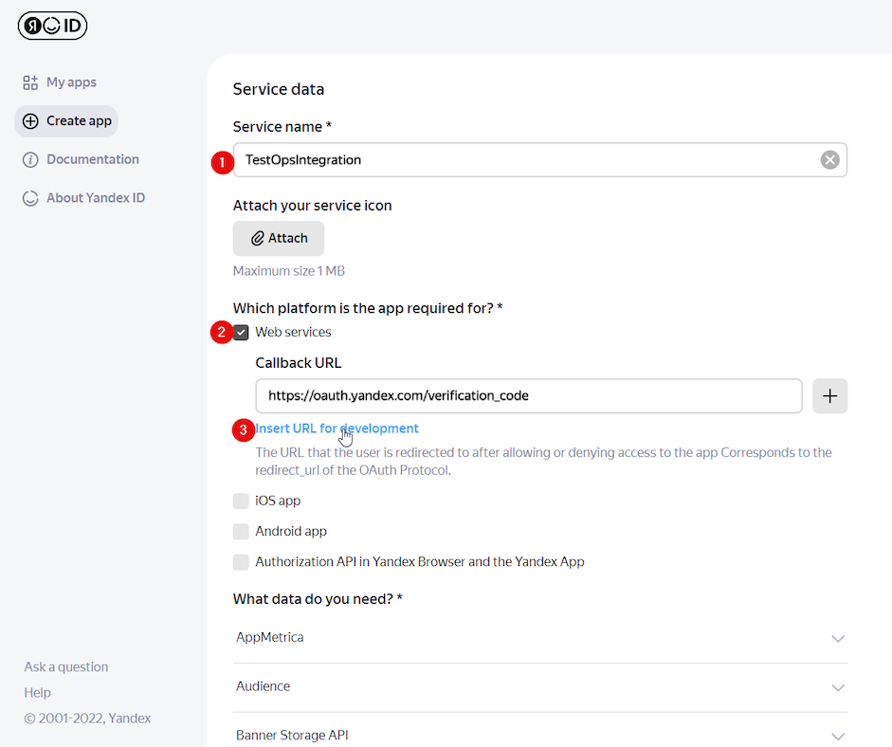Clear the Service name field
This screenshot has width=892, height=747.
(829, 160)
